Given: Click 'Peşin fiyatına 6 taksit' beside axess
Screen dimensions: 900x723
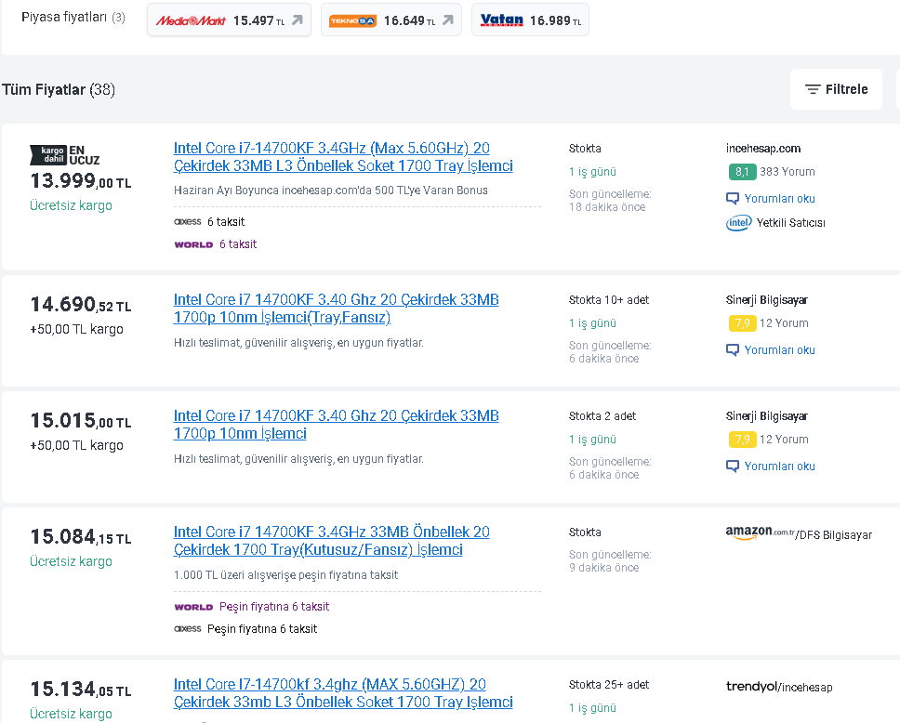Looking at the screenshot, I should point(262,629).
